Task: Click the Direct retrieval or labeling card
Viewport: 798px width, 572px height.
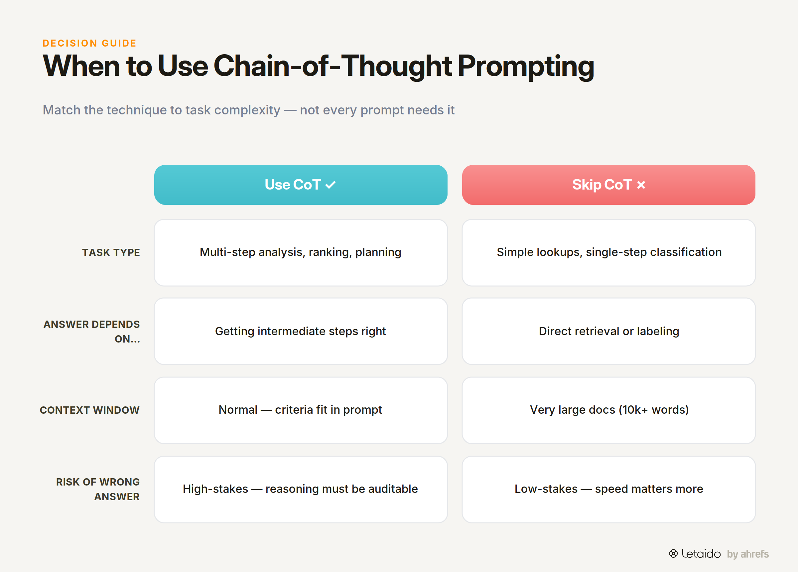Action: [609, 332]
